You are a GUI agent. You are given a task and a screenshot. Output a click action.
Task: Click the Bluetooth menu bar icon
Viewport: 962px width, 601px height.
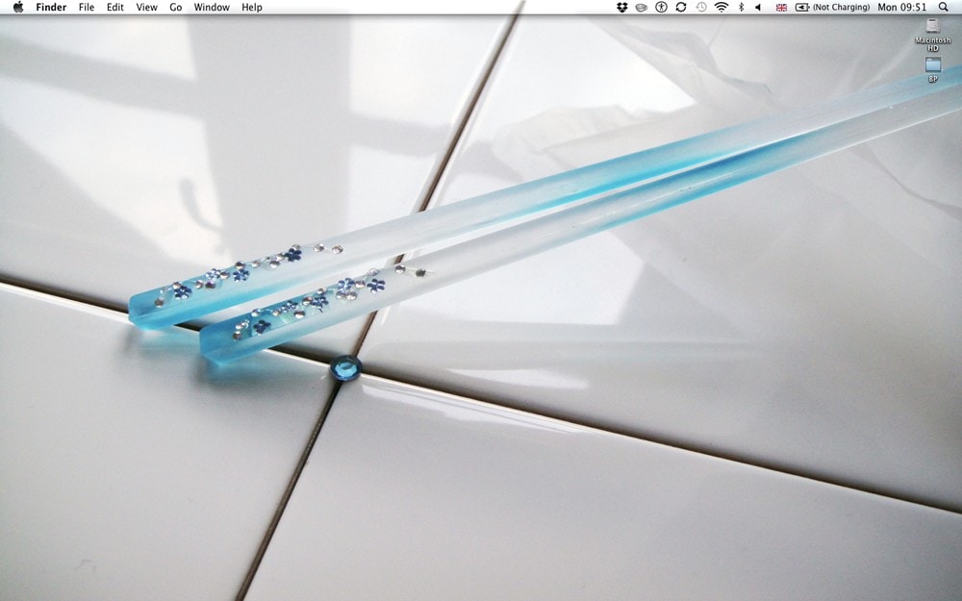pos(741,7)
